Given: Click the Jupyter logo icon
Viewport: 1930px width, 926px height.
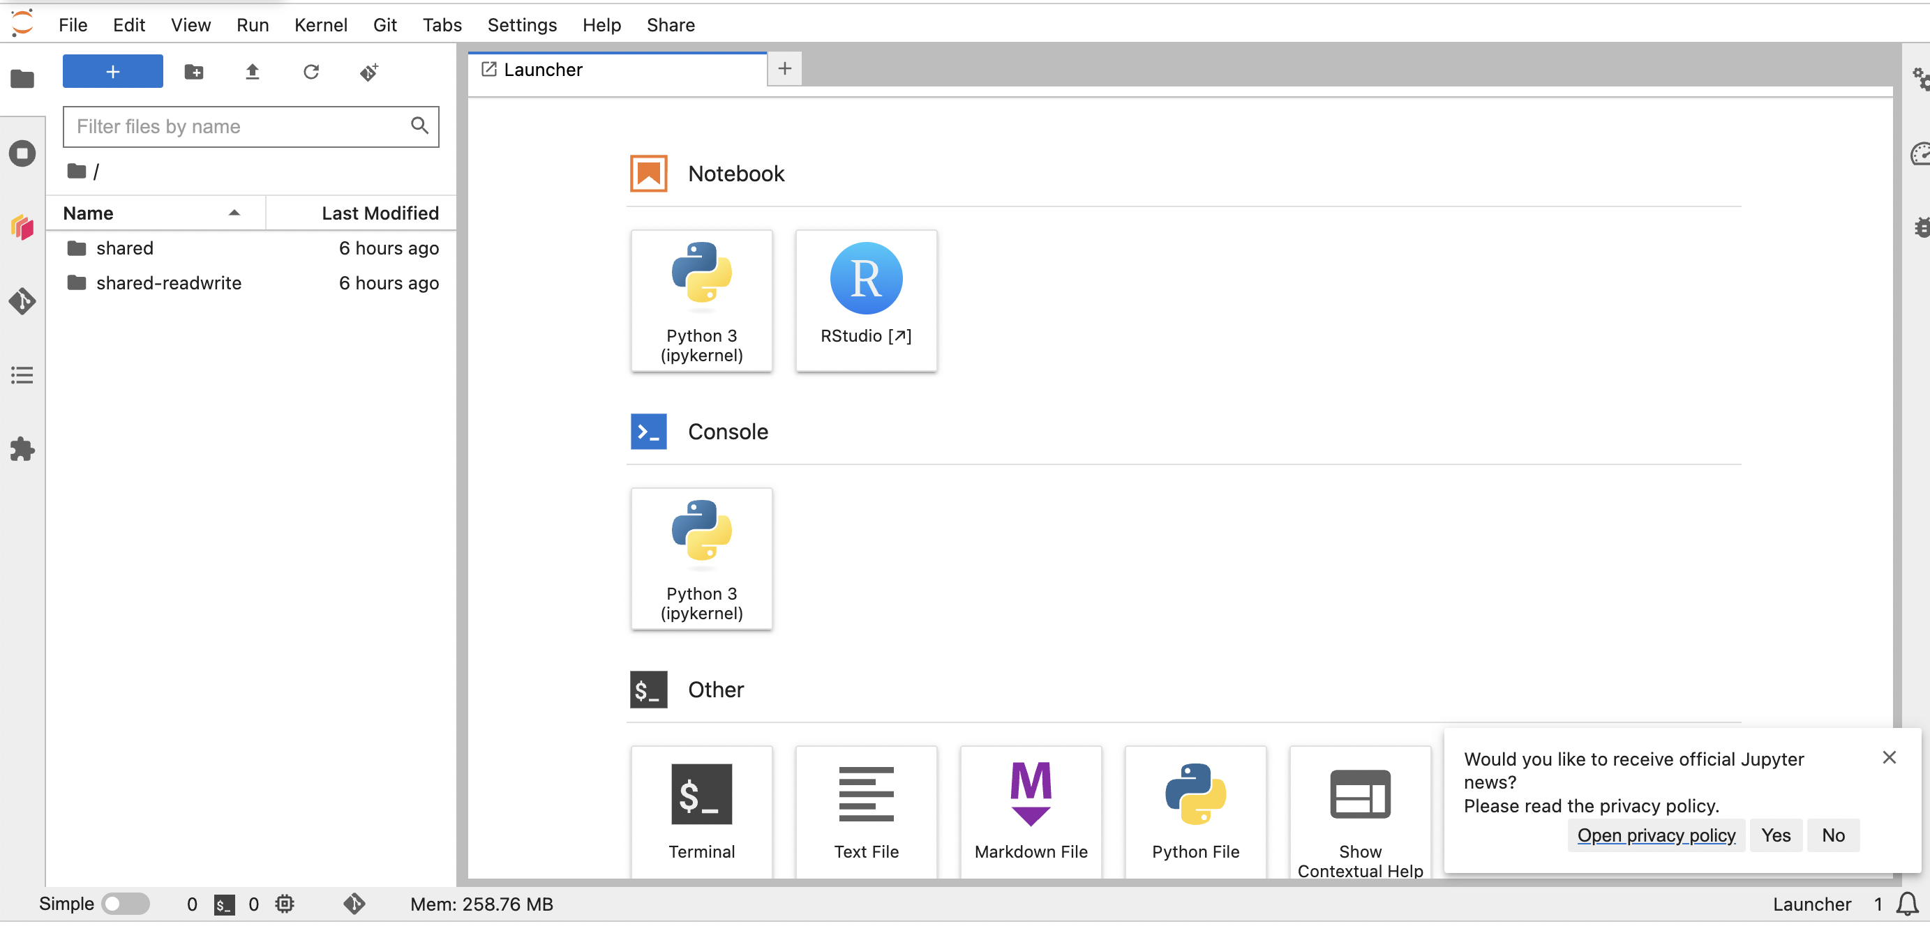Looking at the screenshot, I should (x=22, y=22).
